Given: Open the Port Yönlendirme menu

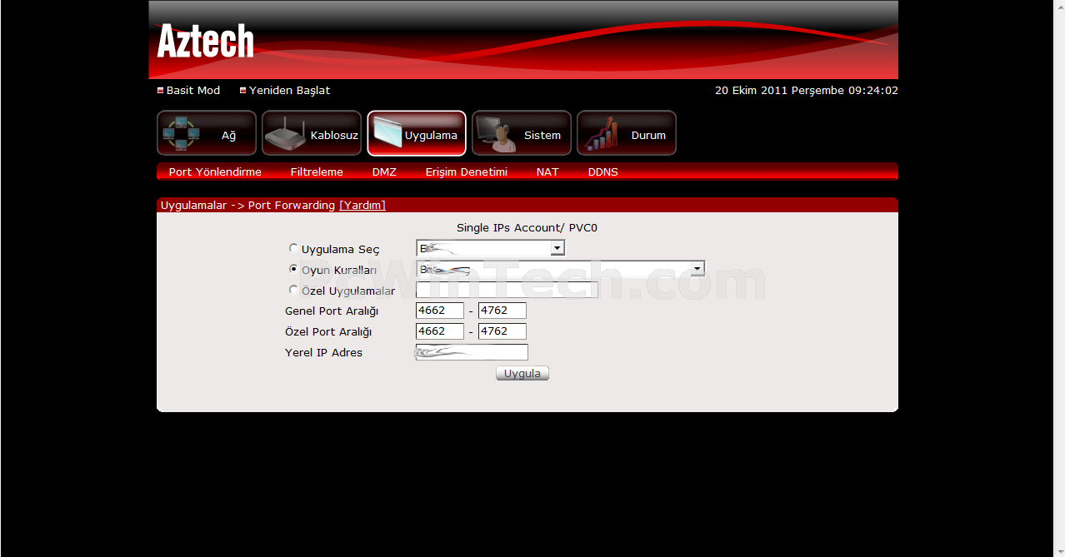Looking at the screenshot, I should tap(215, 172).
